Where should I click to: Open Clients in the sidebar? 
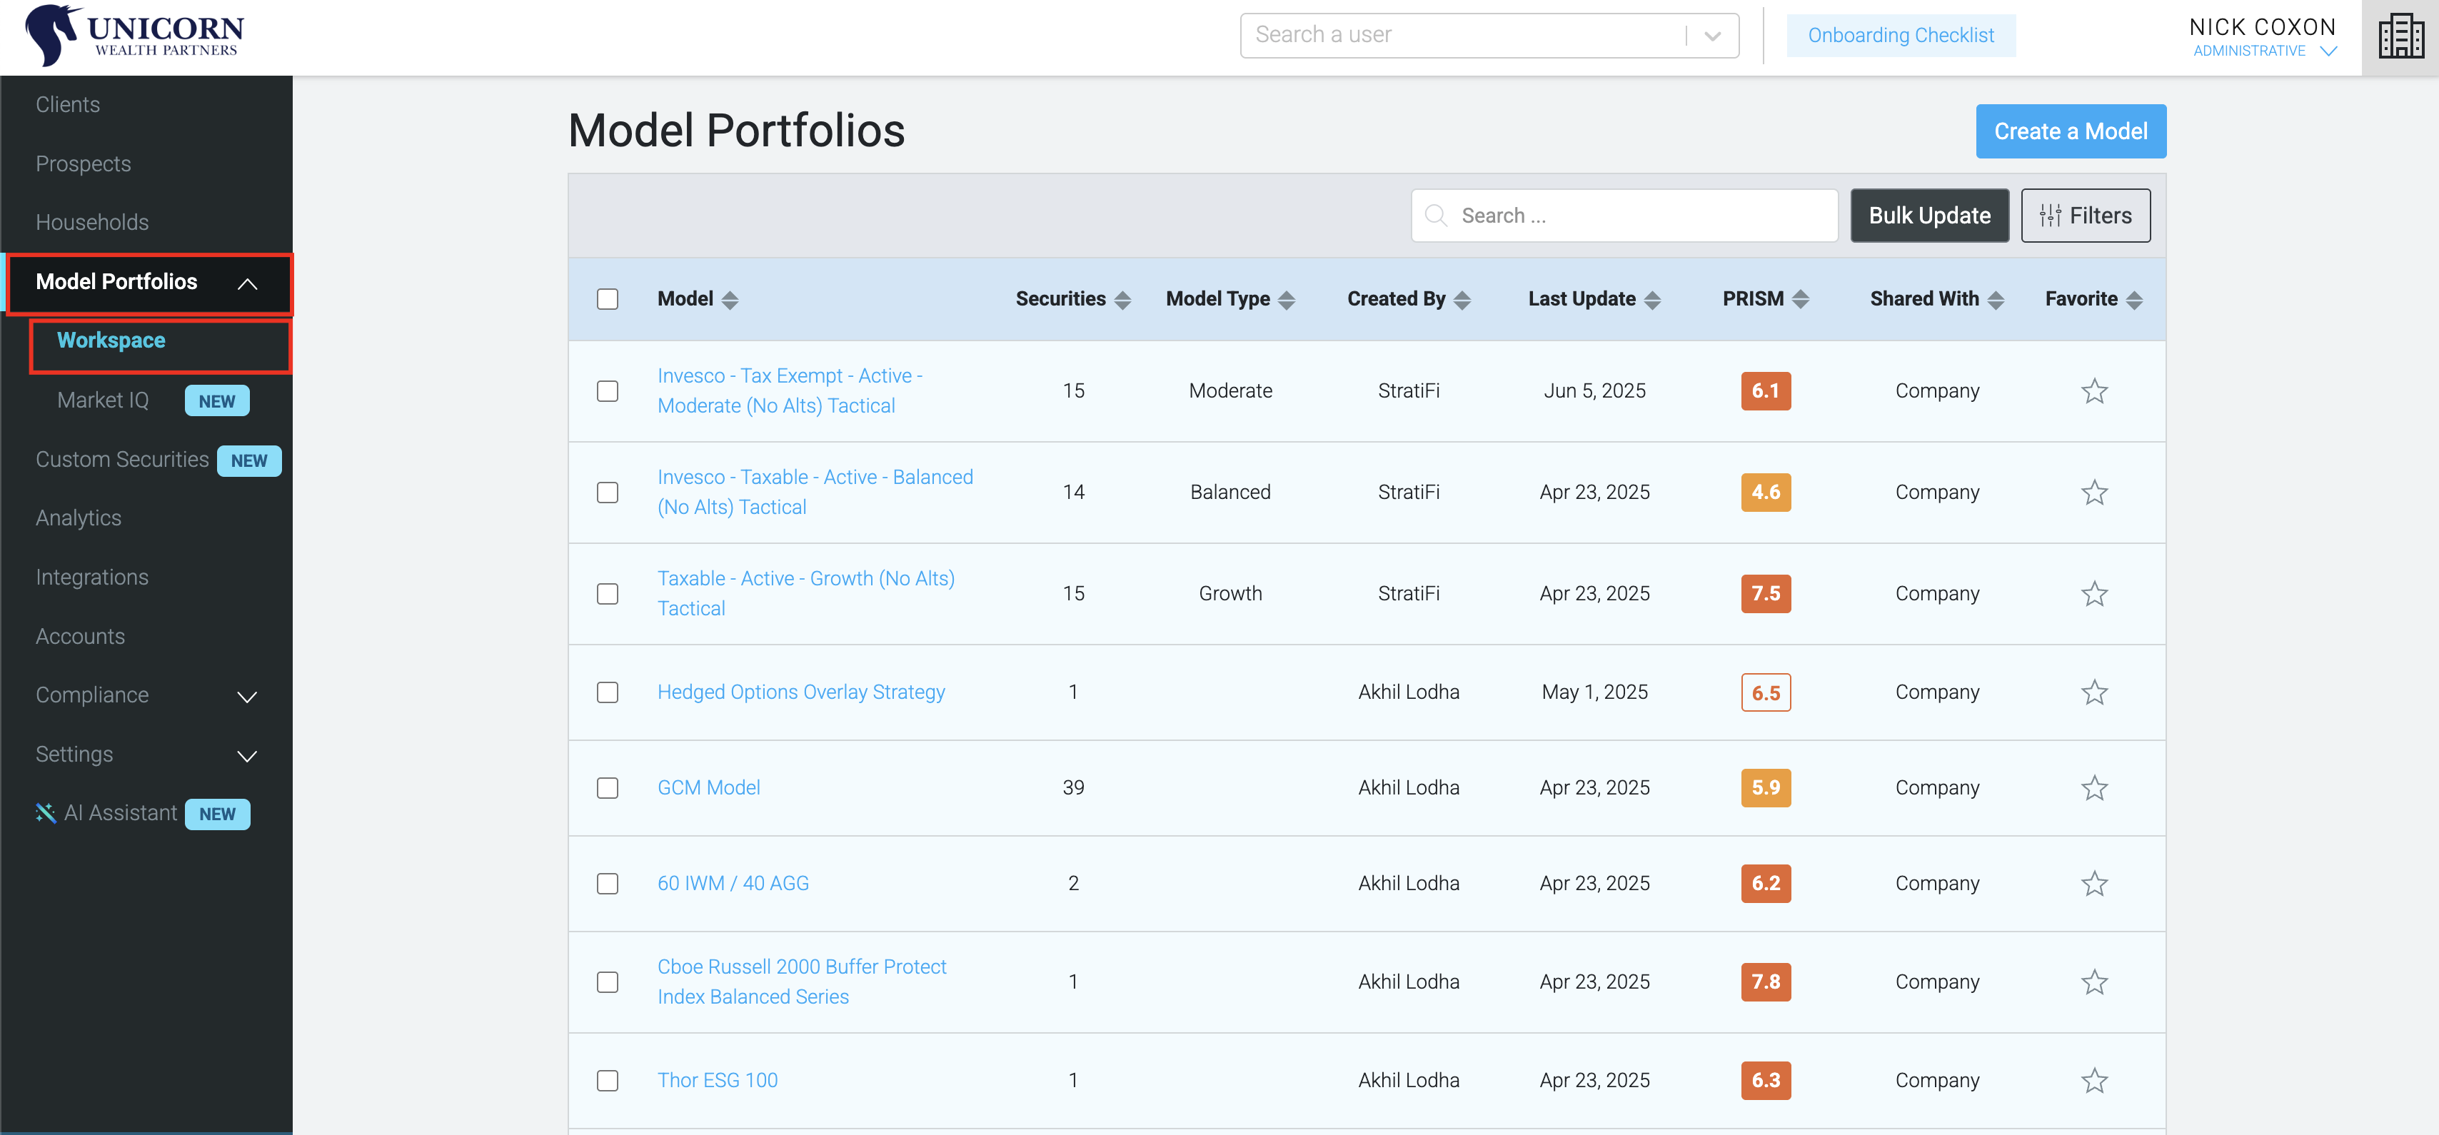[x=67, y=104]
